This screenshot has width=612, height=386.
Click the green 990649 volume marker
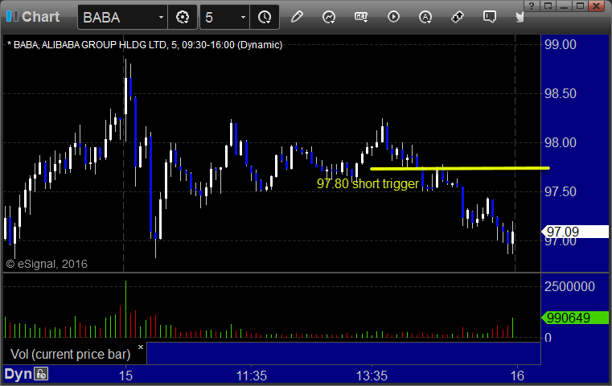(x=575, y=318)
